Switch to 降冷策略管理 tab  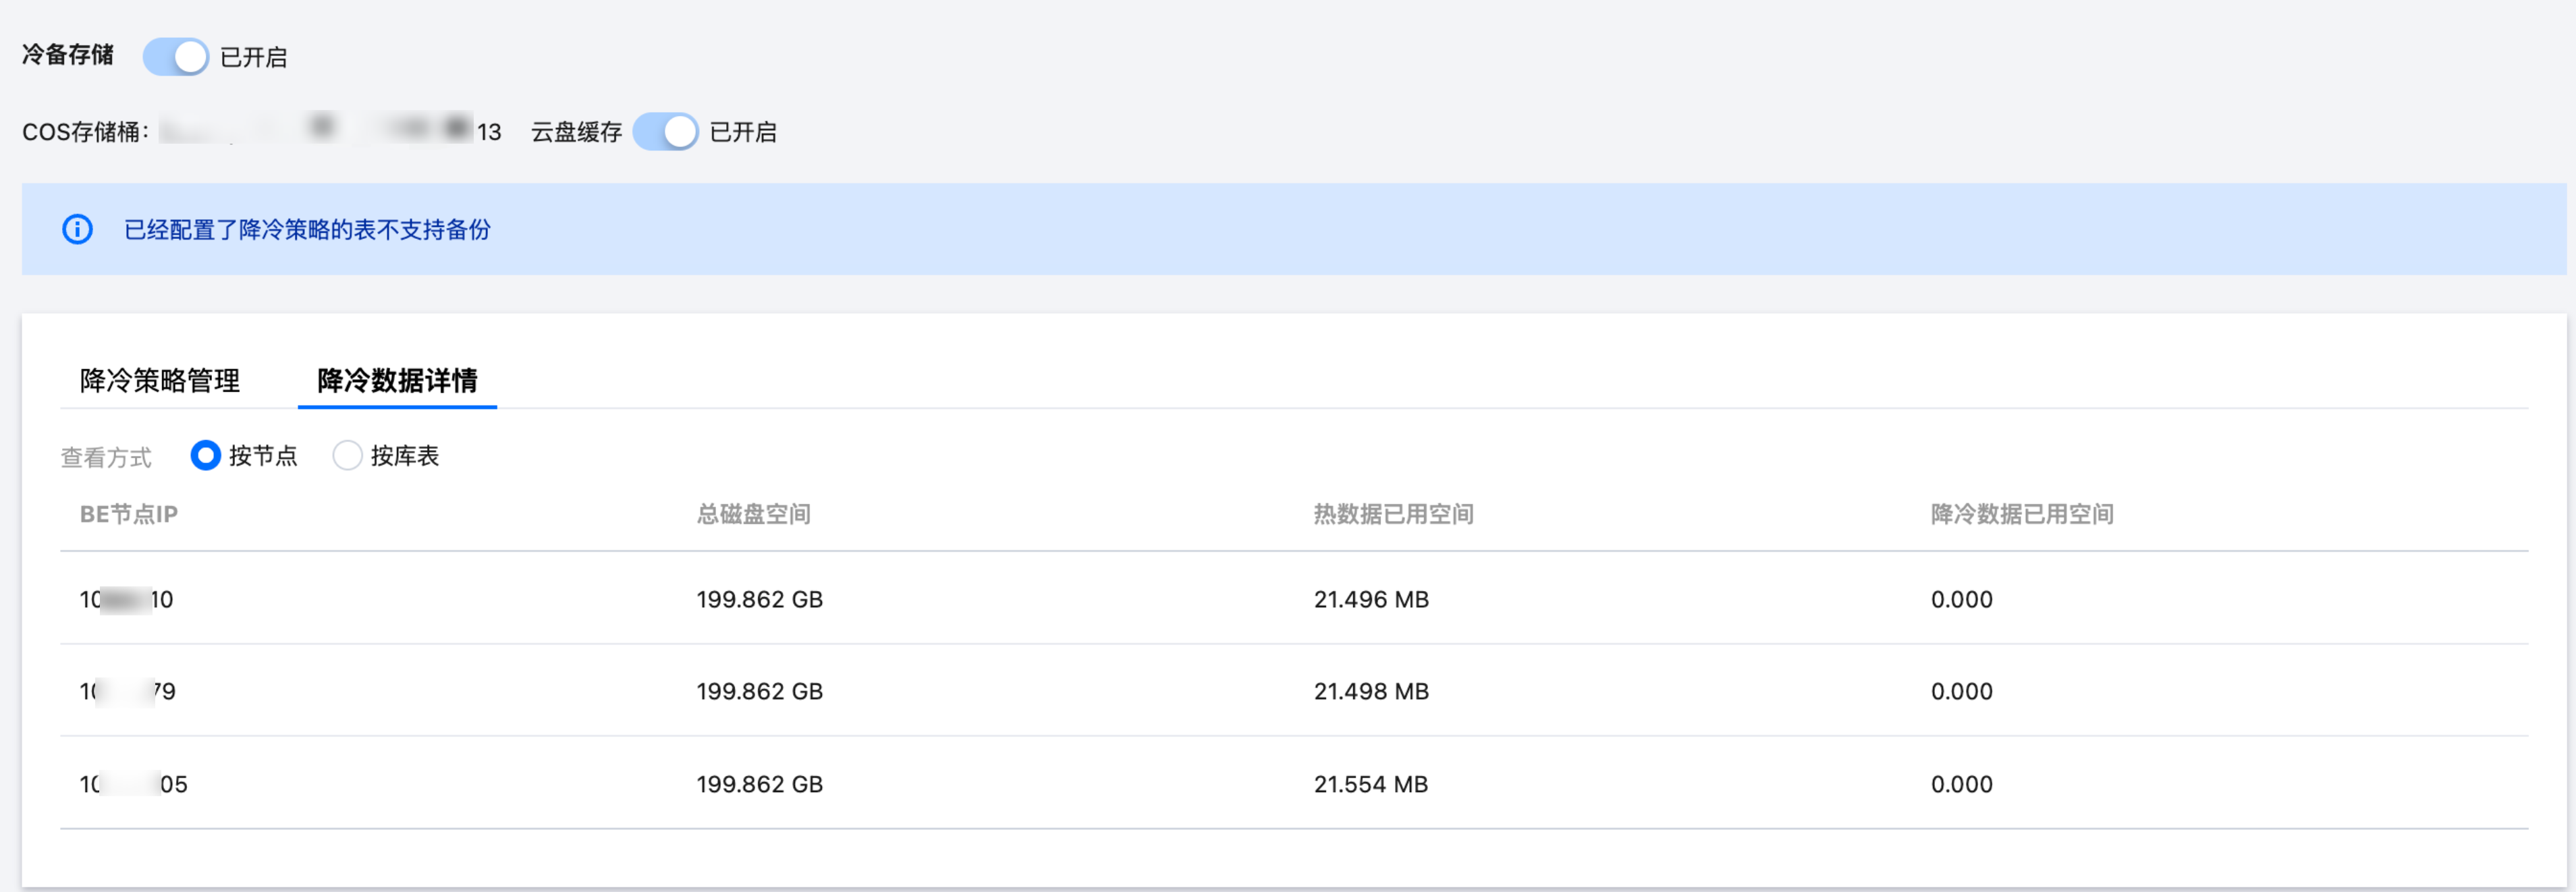(160, 380)
